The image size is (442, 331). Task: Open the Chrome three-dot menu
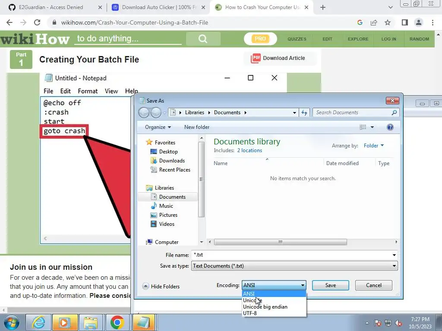click(x=433, y=22)
